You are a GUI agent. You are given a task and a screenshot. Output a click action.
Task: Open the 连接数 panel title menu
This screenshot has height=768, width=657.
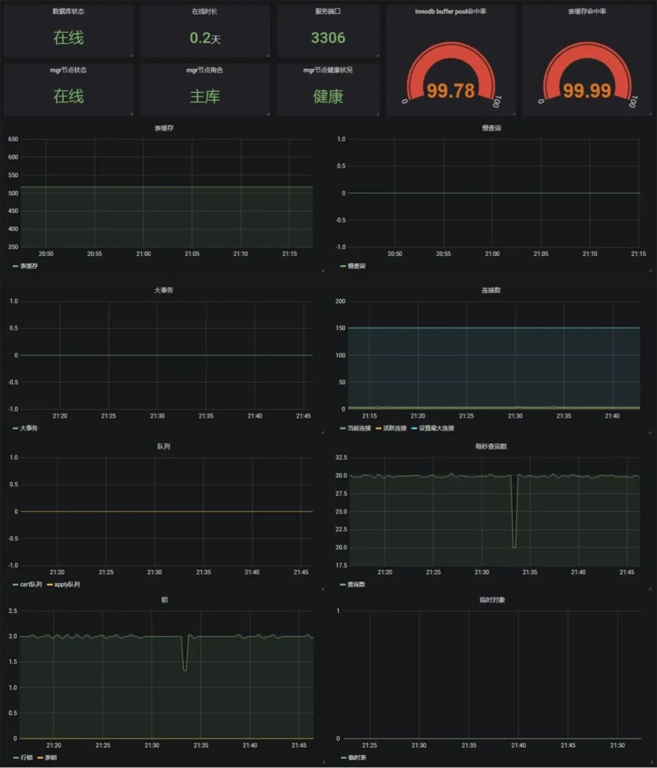tap(491, 291)
